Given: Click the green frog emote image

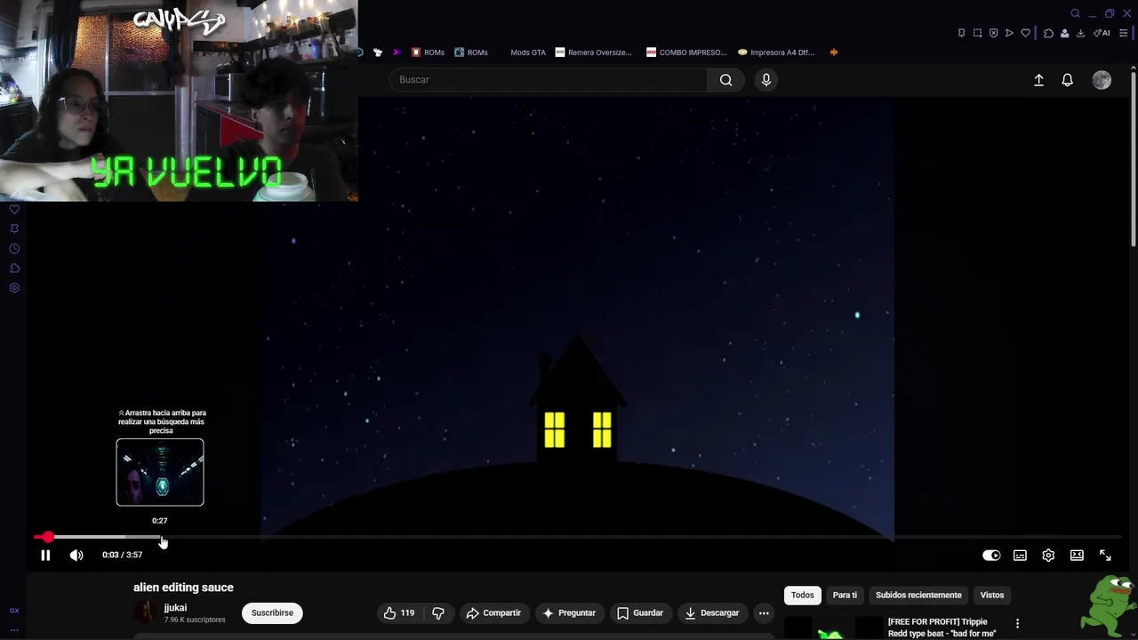Looking at the screenshot, I should [1109, 605].
